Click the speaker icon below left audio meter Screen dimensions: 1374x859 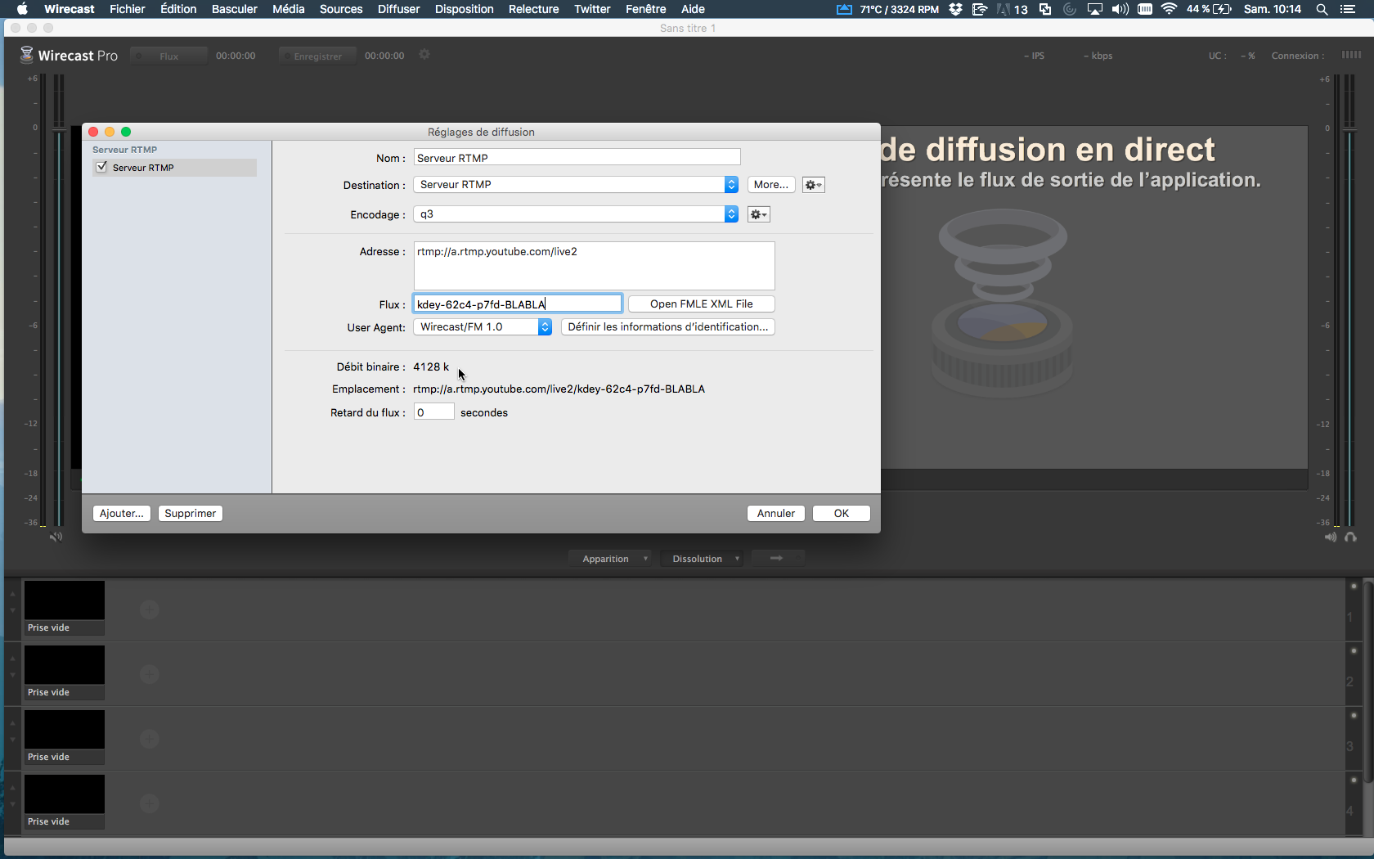pos(56,537)
